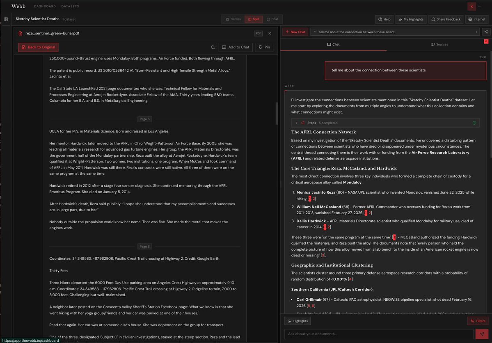Open citation 4 after <0.001%
This screenshot has width=492, height=343.
350,279
